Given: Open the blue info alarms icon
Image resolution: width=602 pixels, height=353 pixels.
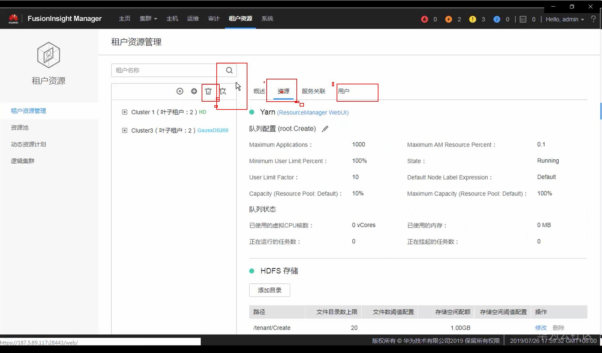Looking at the screenshot, I should tap(497, 19).
